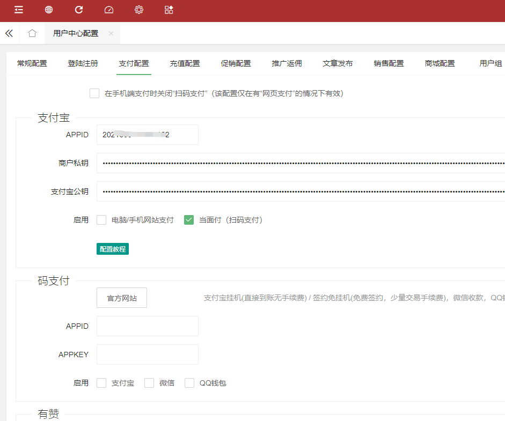Screen dimensions: 505x421
Task: Enable the 在手机端支付时关闭扫码支付 checkbox
Action: click(x=94, y=93)
